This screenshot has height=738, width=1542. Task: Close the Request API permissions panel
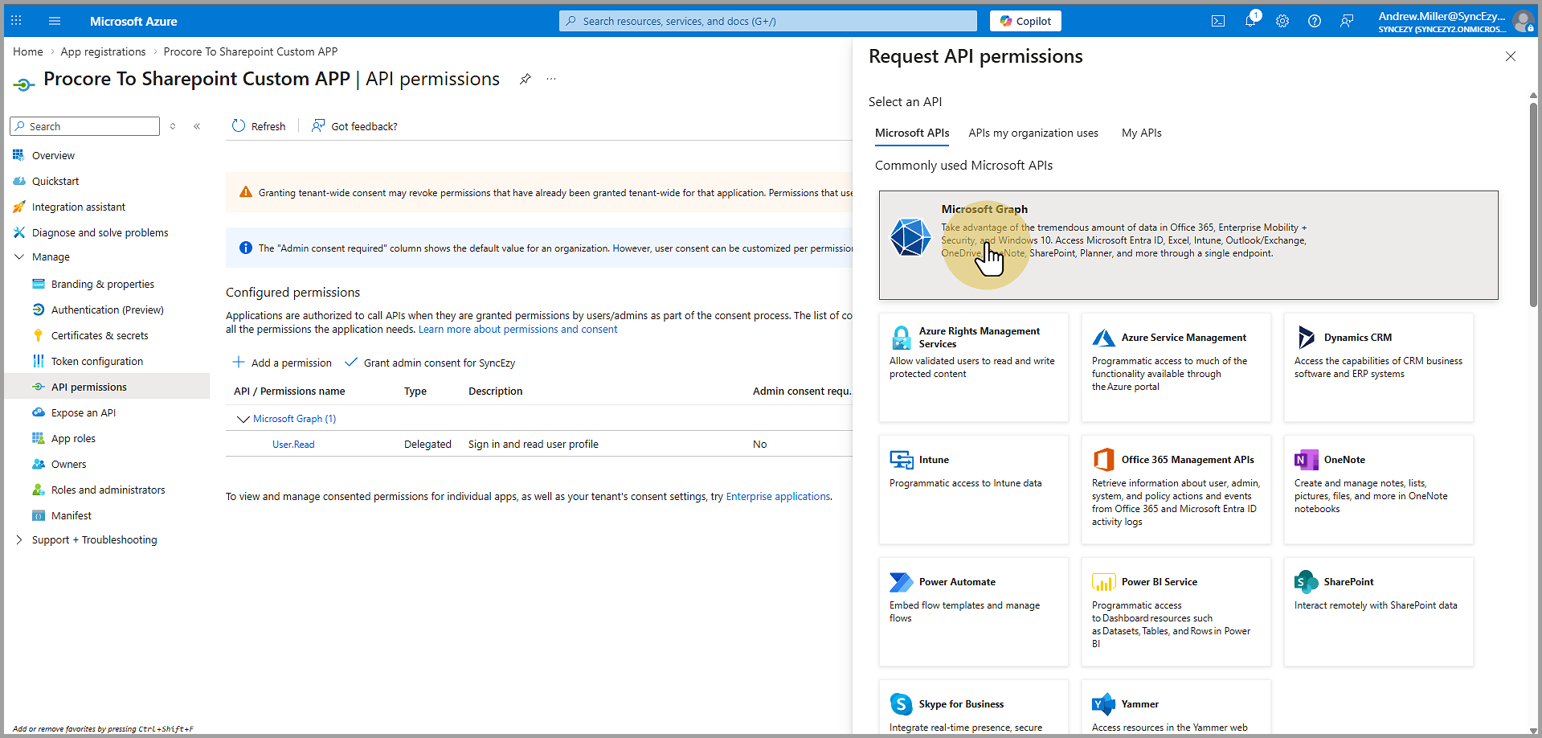click(x=1510, y=56)
